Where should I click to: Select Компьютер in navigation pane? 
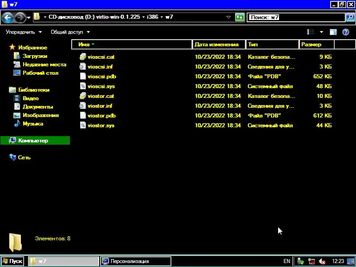pyautogui.click(x=35, y=141)
